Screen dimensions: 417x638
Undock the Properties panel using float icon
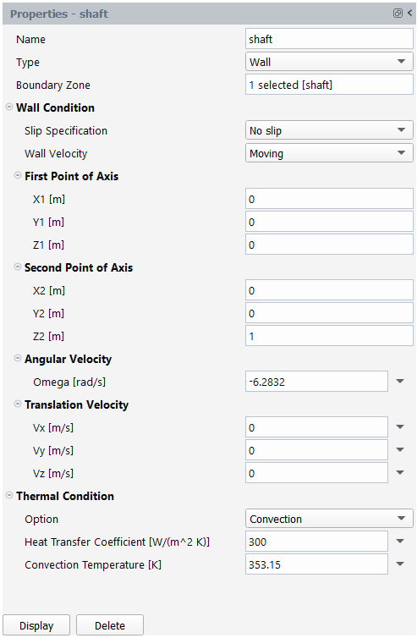click(398, 14)
